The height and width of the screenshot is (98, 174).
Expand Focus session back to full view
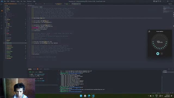149,32
